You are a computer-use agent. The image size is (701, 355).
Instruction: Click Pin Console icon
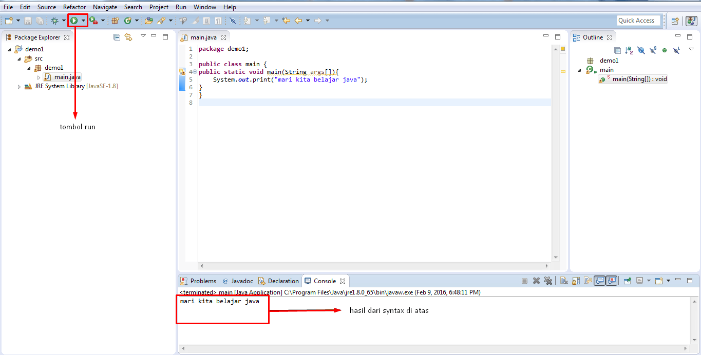628,281
